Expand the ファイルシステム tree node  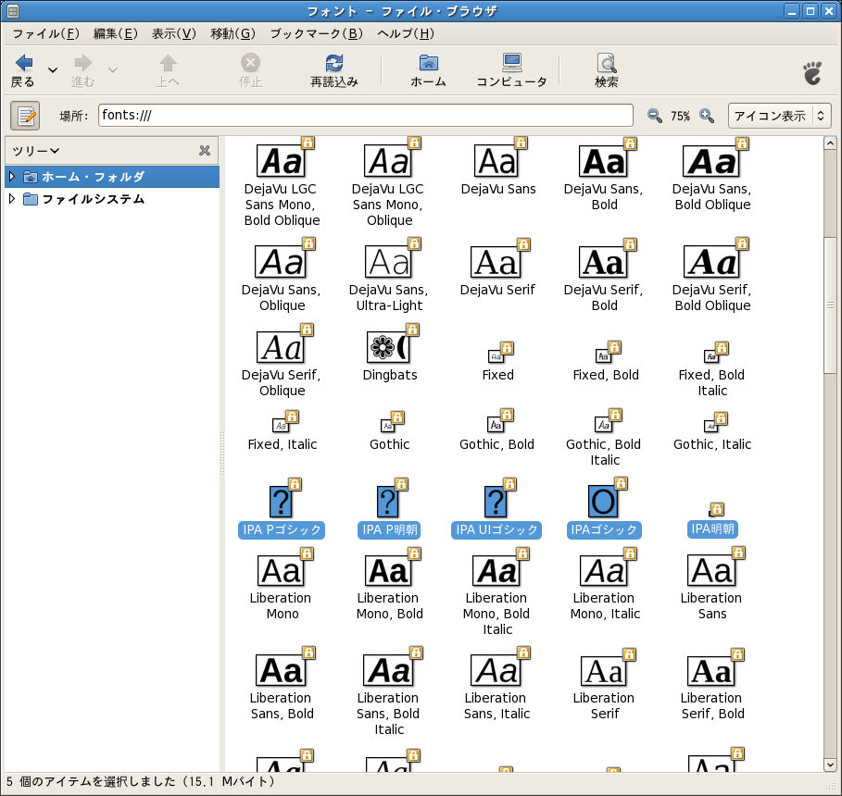tap(12, 199)
